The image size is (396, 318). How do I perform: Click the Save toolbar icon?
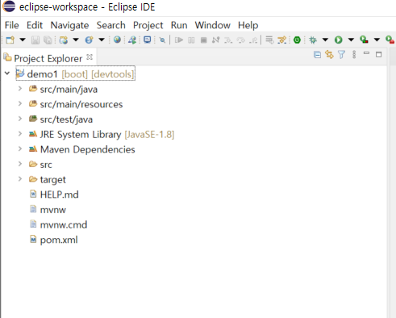[35, 40]
